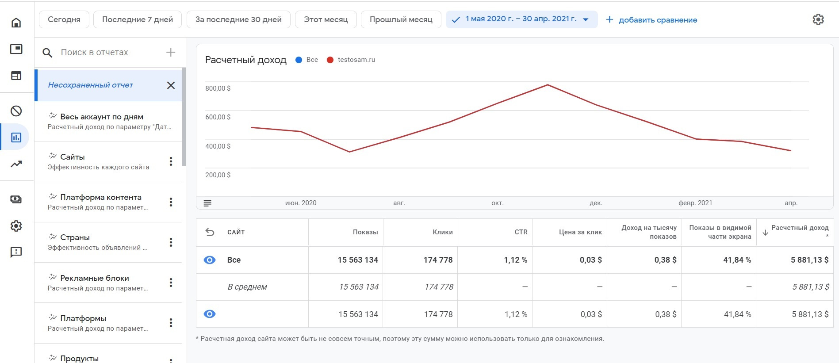The image size is (839, 363).
Task: Click the back arrow next to САЙТ header
Action: [x=210, y=232]
